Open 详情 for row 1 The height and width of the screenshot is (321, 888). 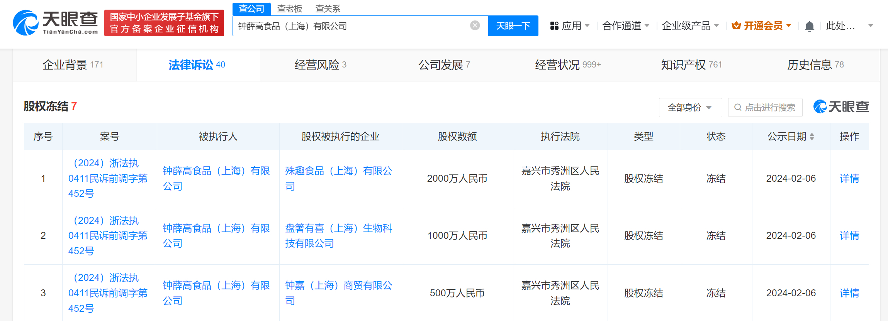click(x=849, y=178)
